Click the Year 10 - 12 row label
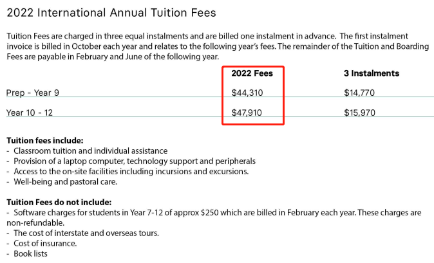Screen dimensions: 434x263 [x=30, y=113]
